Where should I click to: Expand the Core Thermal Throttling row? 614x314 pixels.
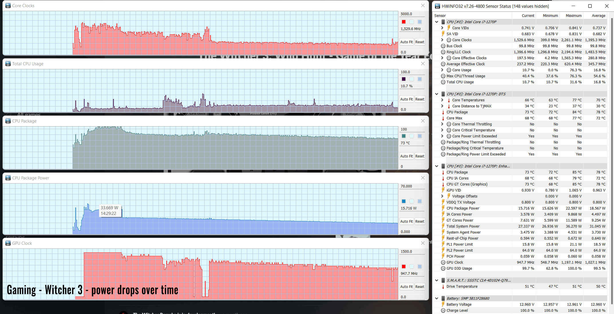pos(442,124)
